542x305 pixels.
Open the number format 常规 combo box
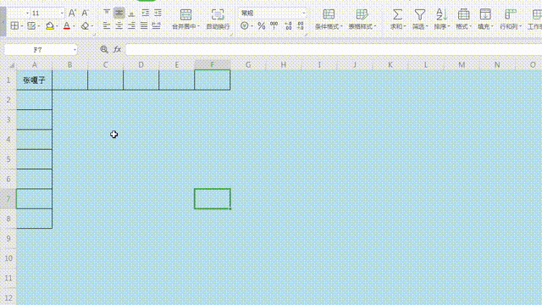[272, 14]
